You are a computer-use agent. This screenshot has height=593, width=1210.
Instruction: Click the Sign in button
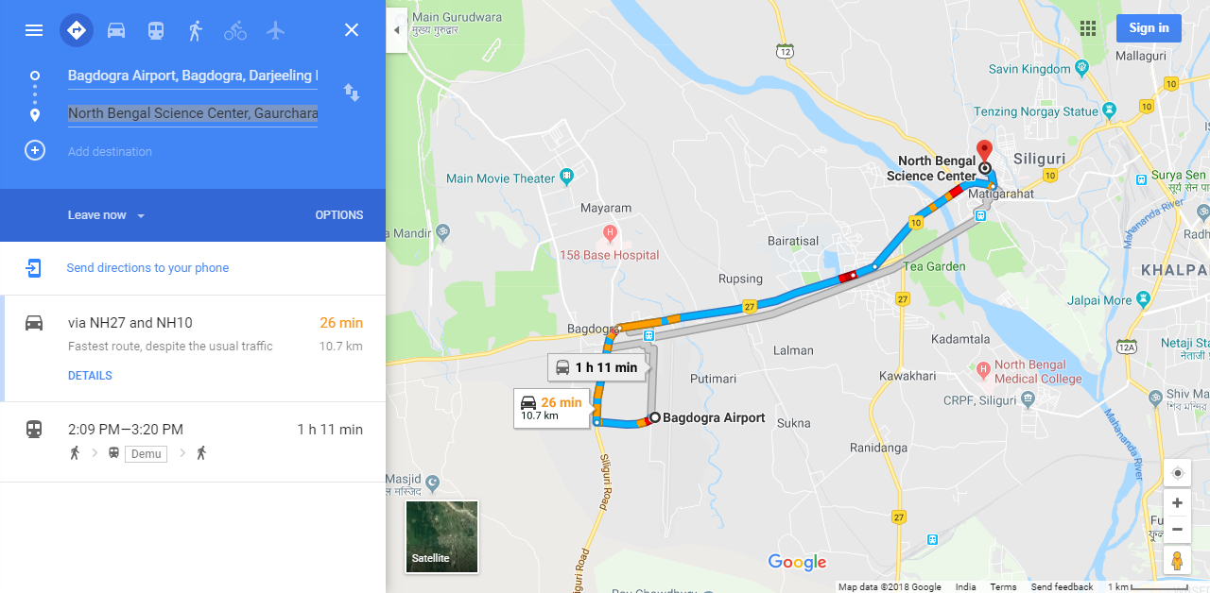[1149, 28]
